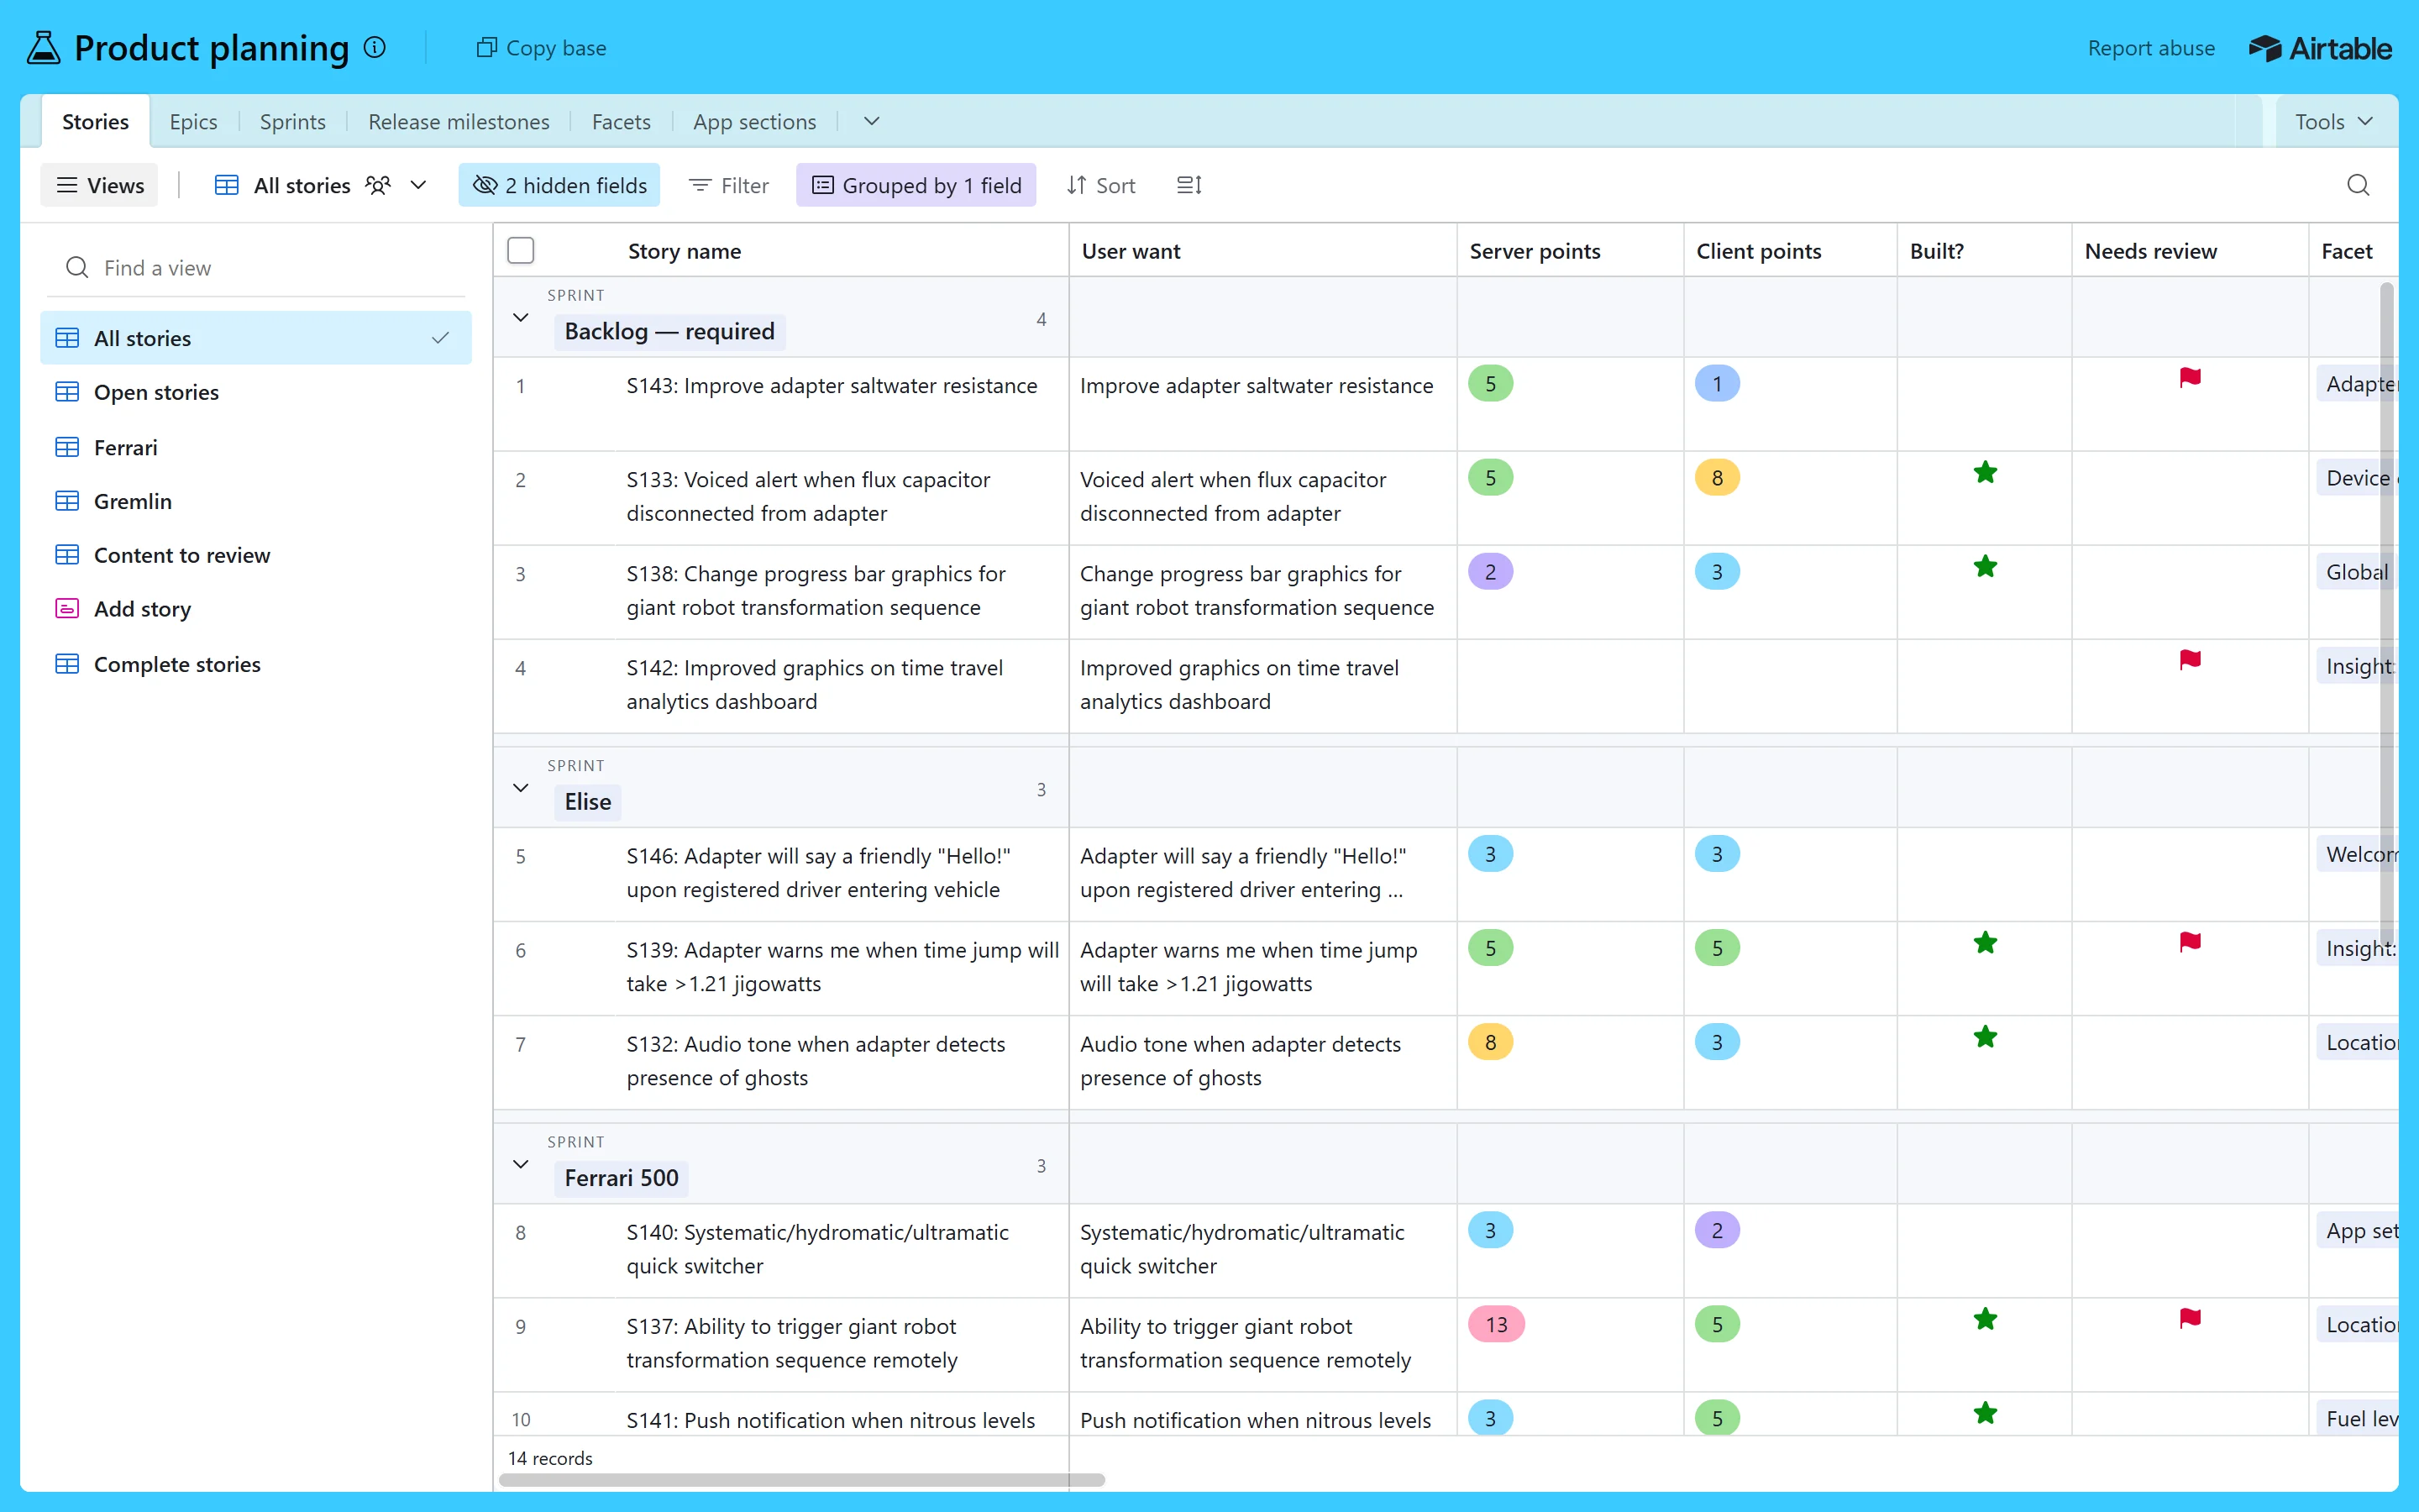Image resolution: width=2419 pixels, height=1512 pixels.
Task: Click the green star for S133 row
Action: pos(1986,473)
